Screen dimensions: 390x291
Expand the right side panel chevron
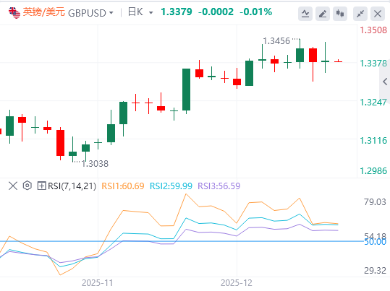point(385,82)
